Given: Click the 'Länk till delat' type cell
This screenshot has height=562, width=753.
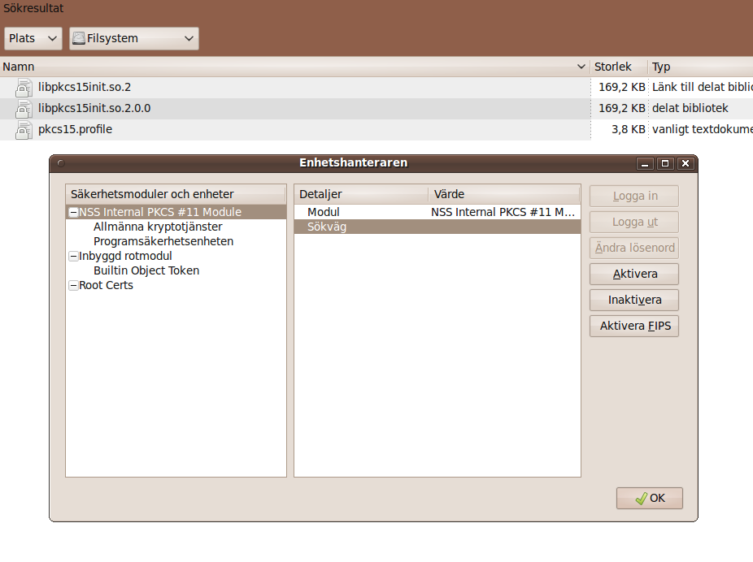Looking at the screenshot, I should pos(702,87).
